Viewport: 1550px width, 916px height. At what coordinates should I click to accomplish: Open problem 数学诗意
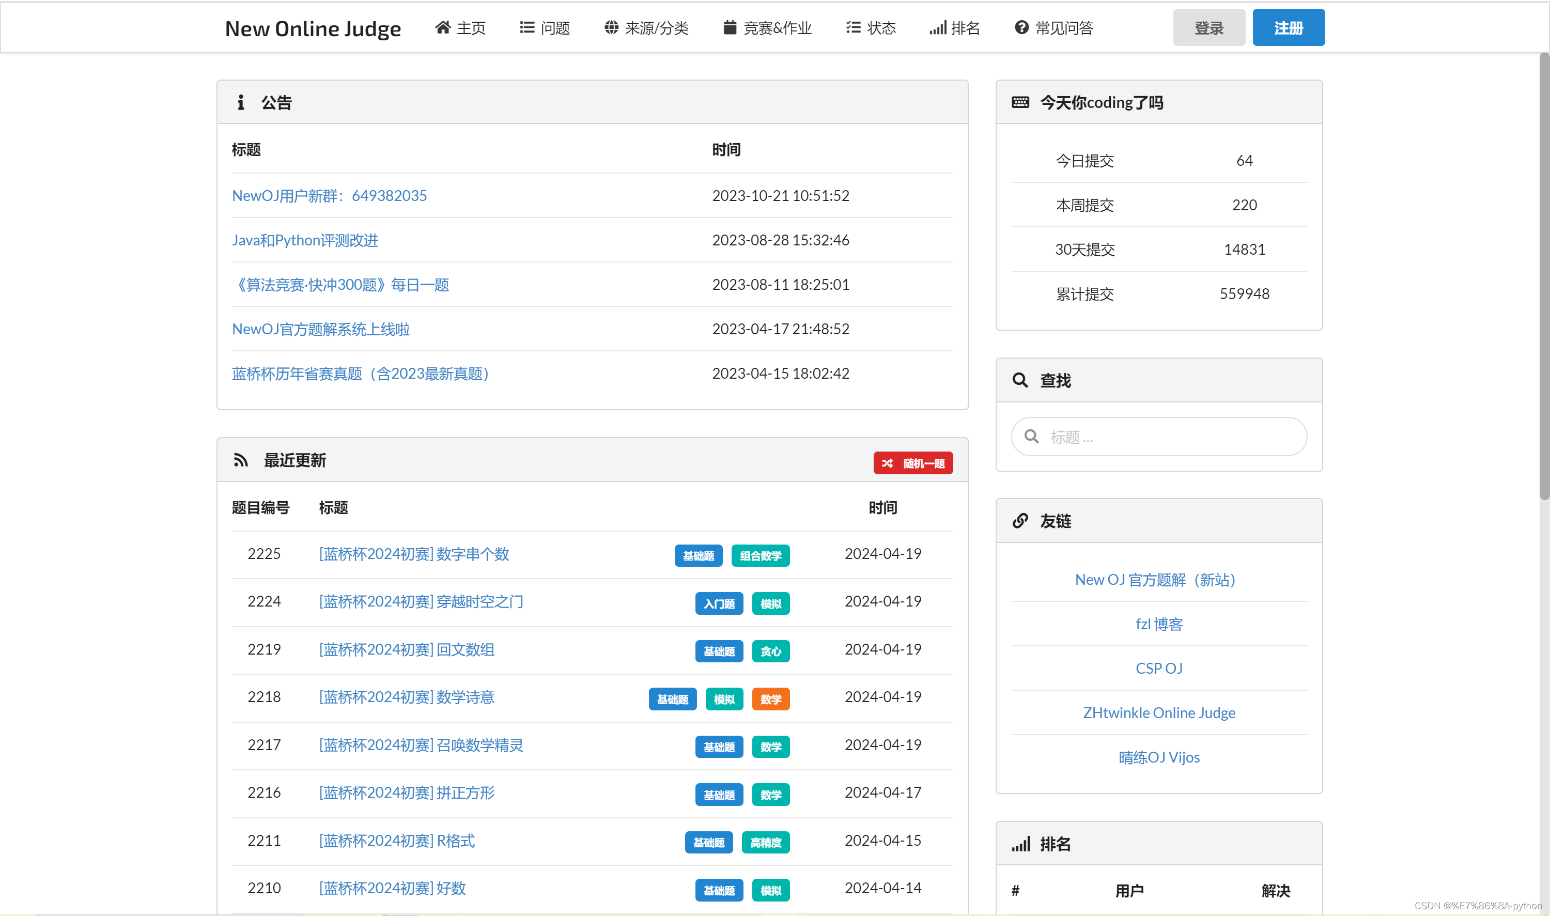[x=406, y=697]
